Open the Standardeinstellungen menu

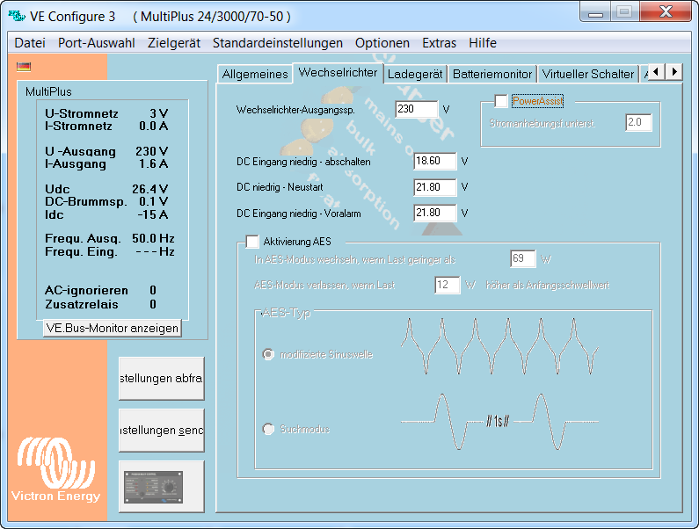(x=278, y=43)
